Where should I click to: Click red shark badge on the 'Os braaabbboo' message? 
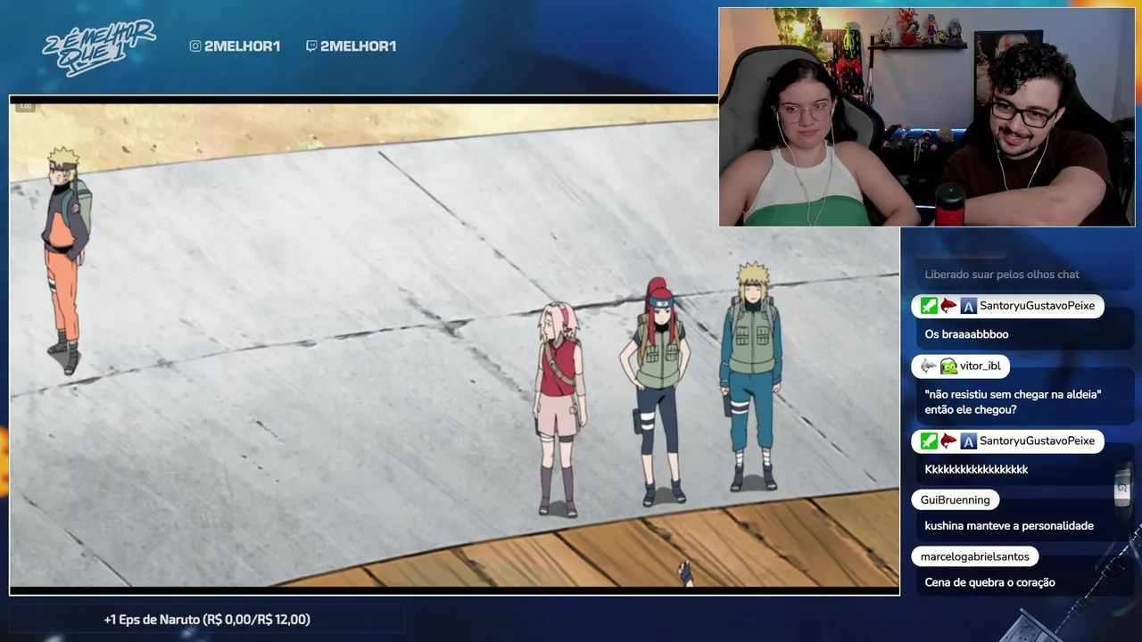click(948, 306)
